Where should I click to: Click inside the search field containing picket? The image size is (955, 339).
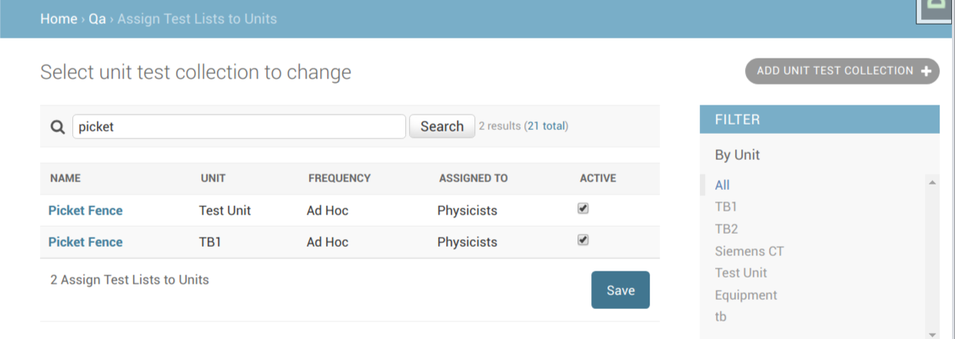(239, 127)
